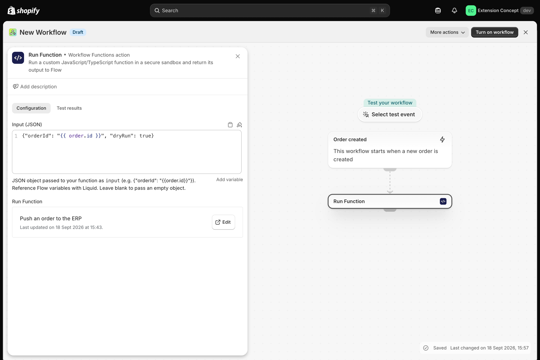Click the Last changed on 18 Sept 2026 text
The width and height of the screenshot is (540, 360).
pyautogui.click(x=489, y=348)
